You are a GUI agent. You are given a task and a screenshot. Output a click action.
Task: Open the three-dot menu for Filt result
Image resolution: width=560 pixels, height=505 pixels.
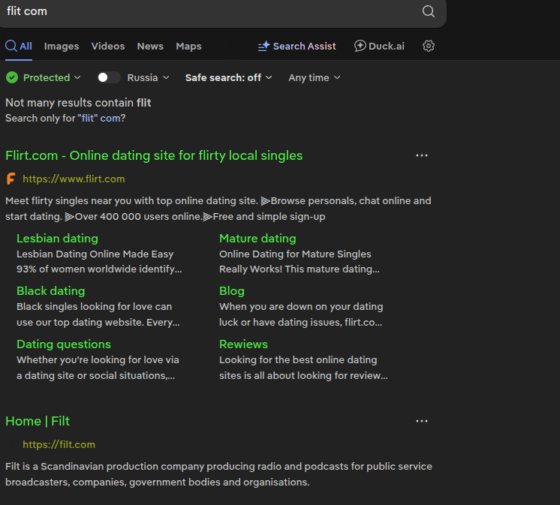coord(422,421)
